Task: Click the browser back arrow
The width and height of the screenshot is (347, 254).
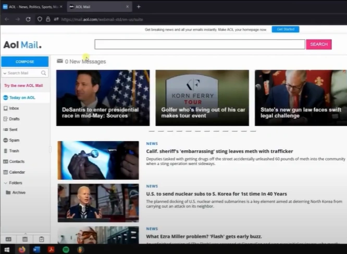Action: 7,19
